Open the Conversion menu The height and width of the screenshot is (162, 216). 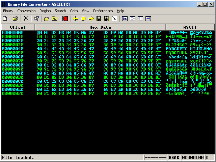click(x=26, y=11)
